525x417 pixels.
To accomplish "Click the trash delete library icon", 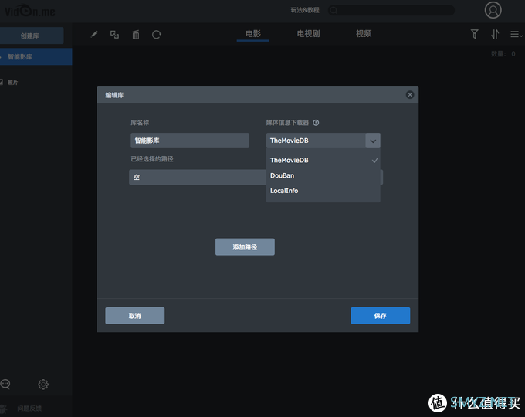I will [x=136, y=35].
